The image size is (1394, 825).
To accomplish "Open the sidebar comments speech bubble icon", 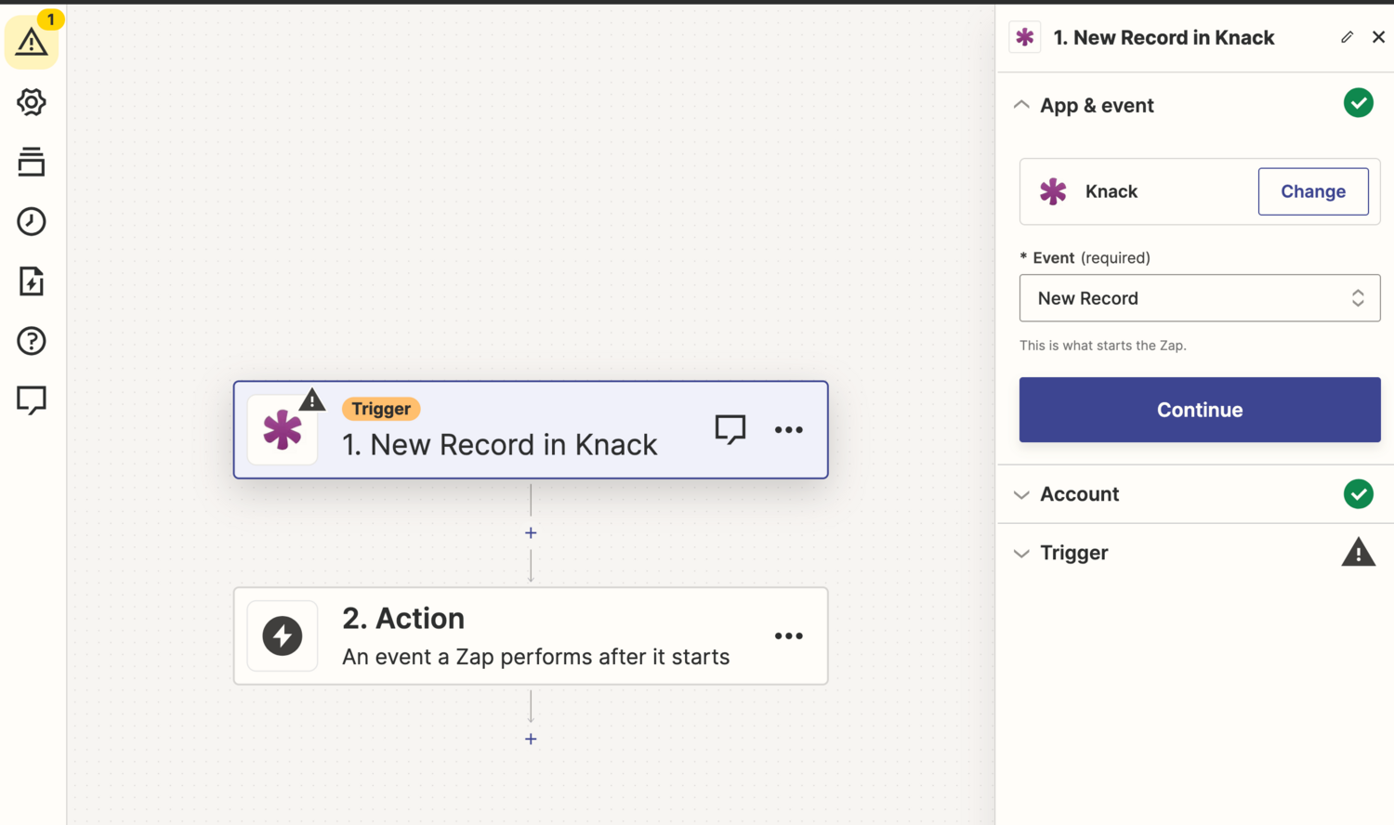I will click(32, 400).
